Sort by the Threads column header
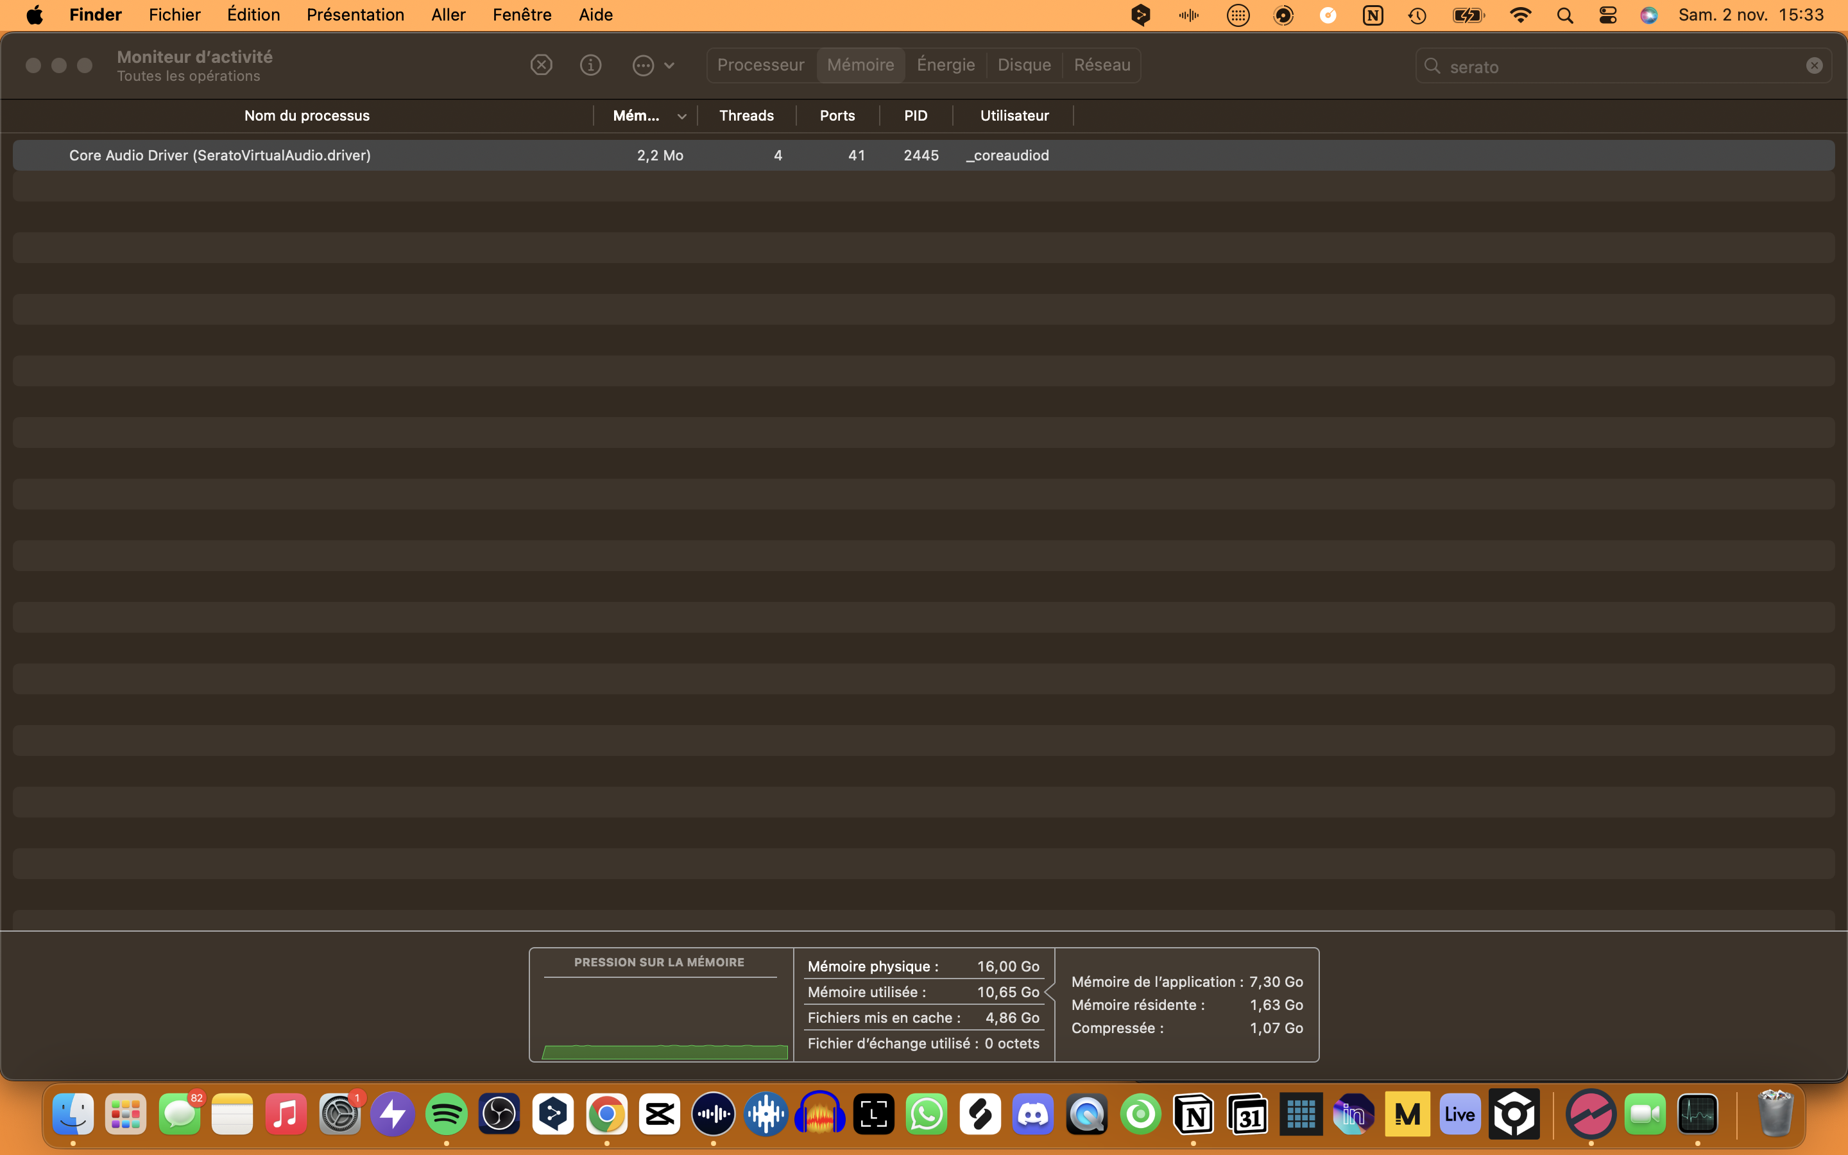The image size is (1848, 1155). [x=746, y=116]
